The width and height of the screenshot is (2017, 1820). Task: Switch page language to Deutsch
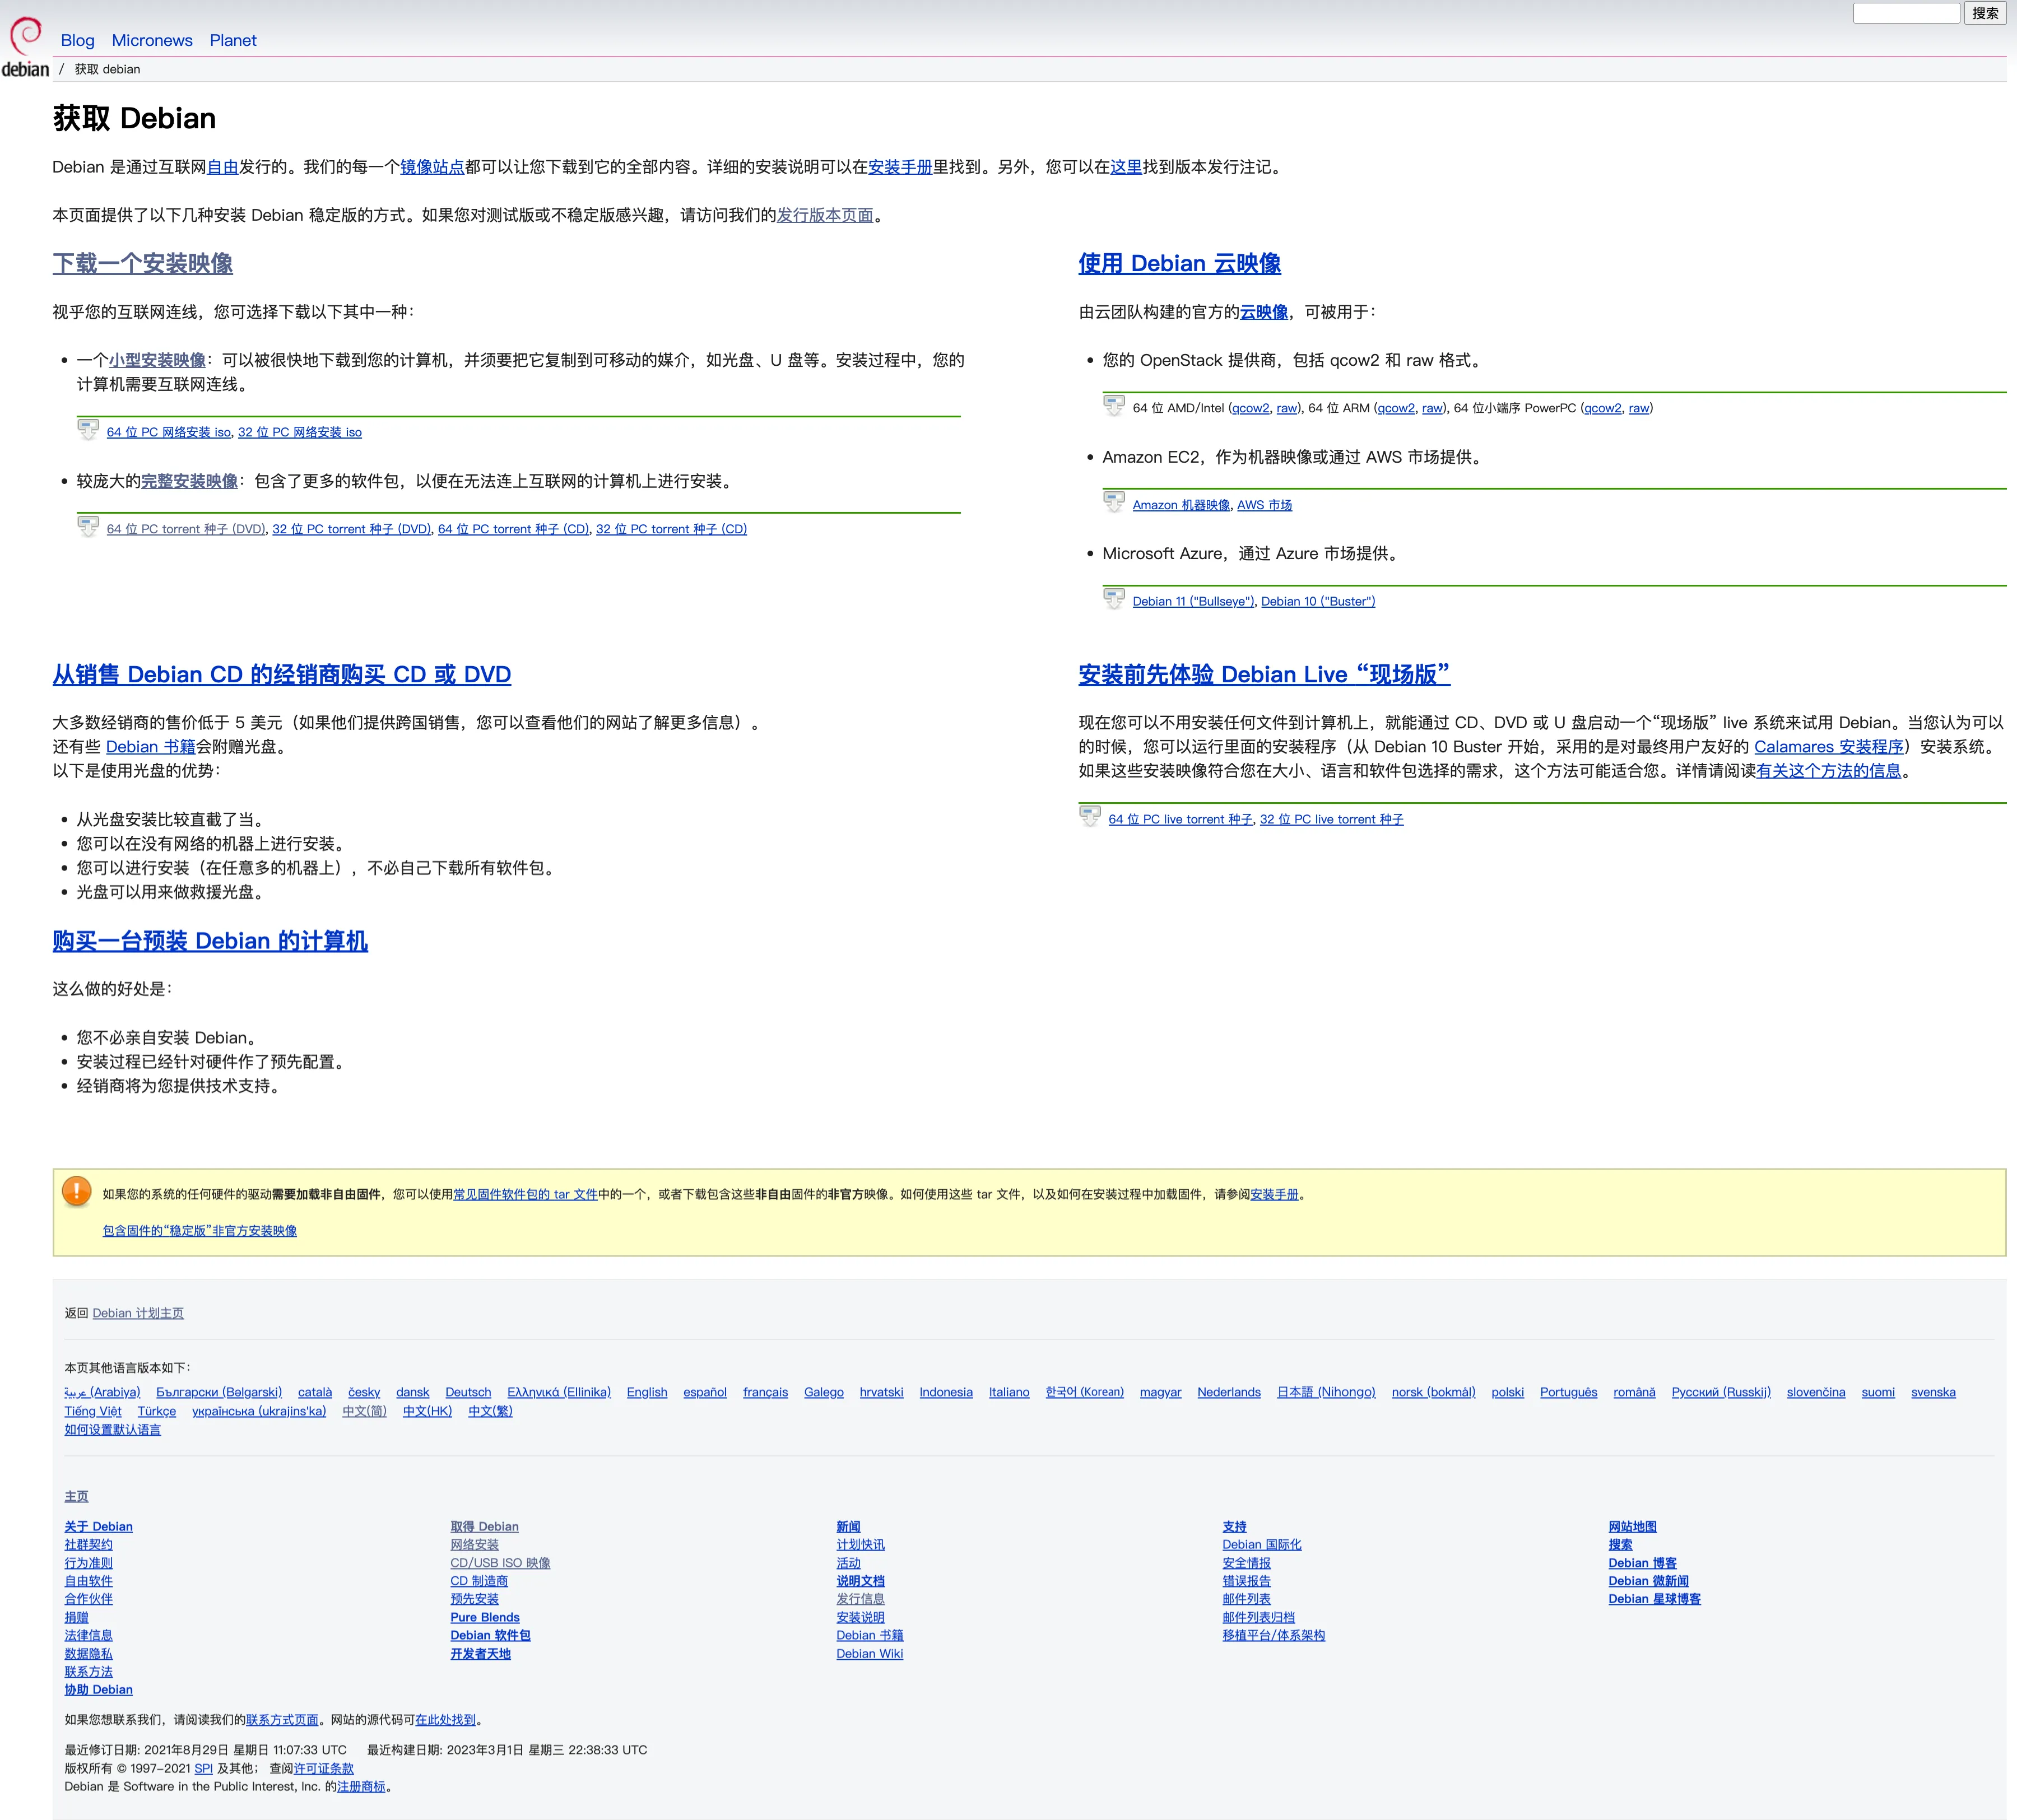(468, 1392)
